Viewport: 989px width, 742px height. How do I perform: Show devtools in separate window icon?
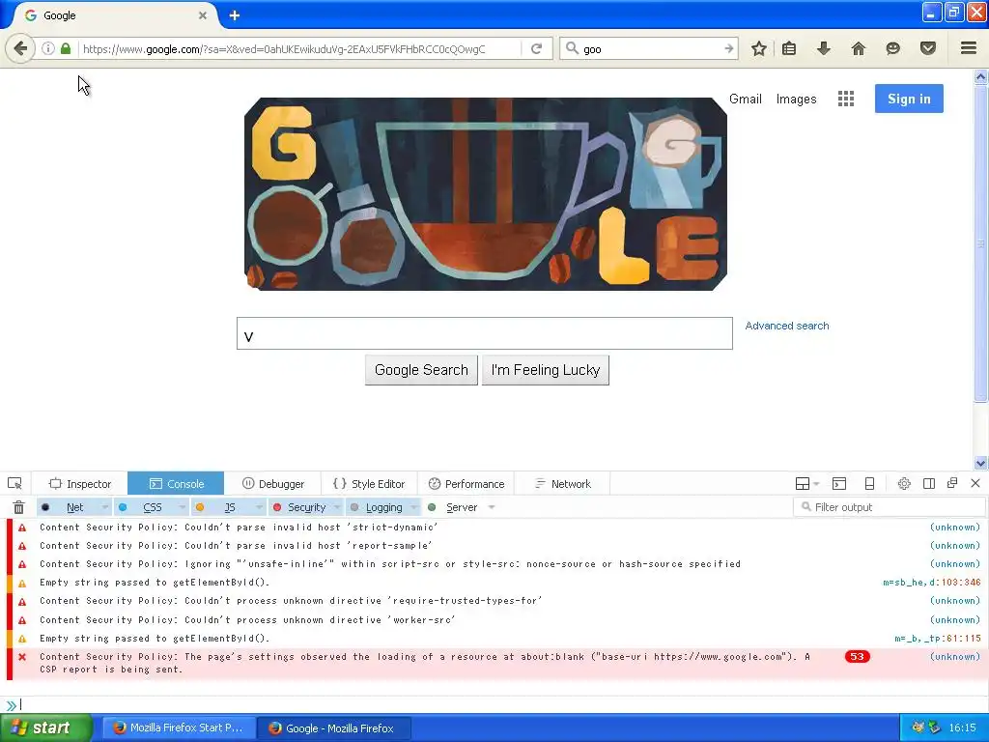(x=952, y=483)
